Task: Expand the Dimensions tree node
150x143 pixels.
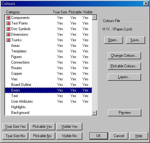Action: click(x=8, y=34)
